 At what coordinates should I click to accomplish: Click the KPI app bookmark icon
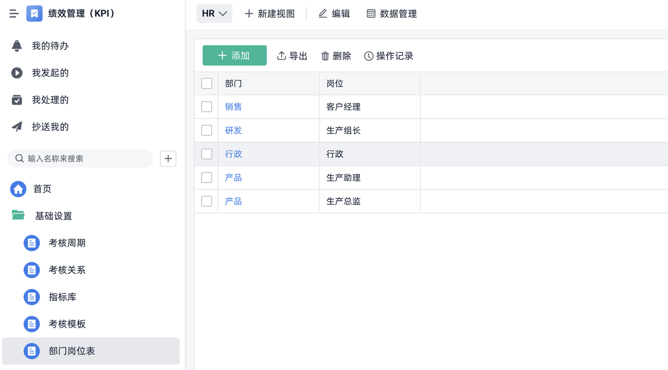click(x=35, y=13)
